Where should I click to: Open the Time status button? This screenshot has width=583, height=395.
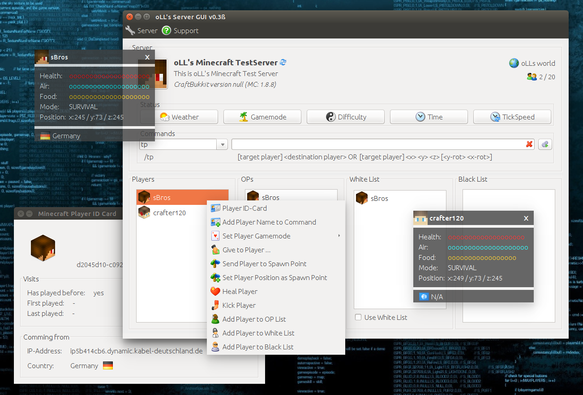point(429,117)
